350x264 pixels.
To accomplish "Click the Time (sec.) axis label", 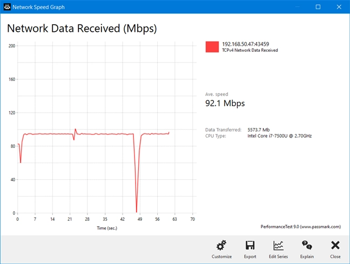I will tap(107, 228).
